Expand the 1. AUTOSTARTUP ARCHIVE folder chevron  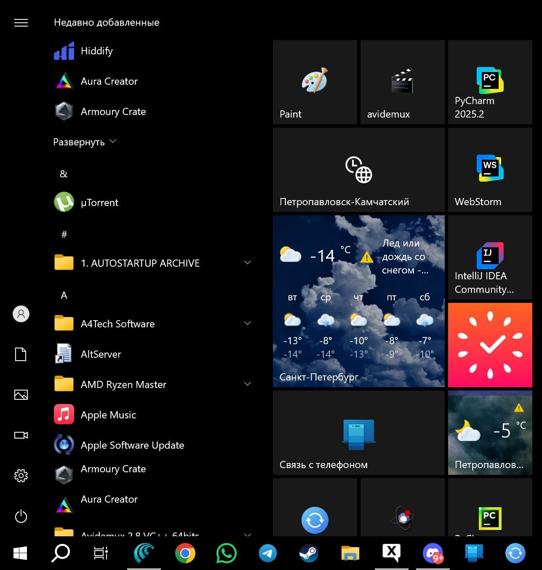[248, 263]
